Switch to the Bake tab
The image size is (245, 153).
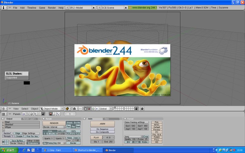point(111,119)
